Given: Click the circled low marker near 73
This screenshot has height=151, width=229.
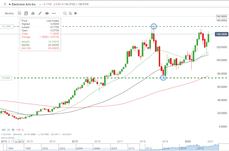Looking at the screenshot, I should click(x=163, y=78).
